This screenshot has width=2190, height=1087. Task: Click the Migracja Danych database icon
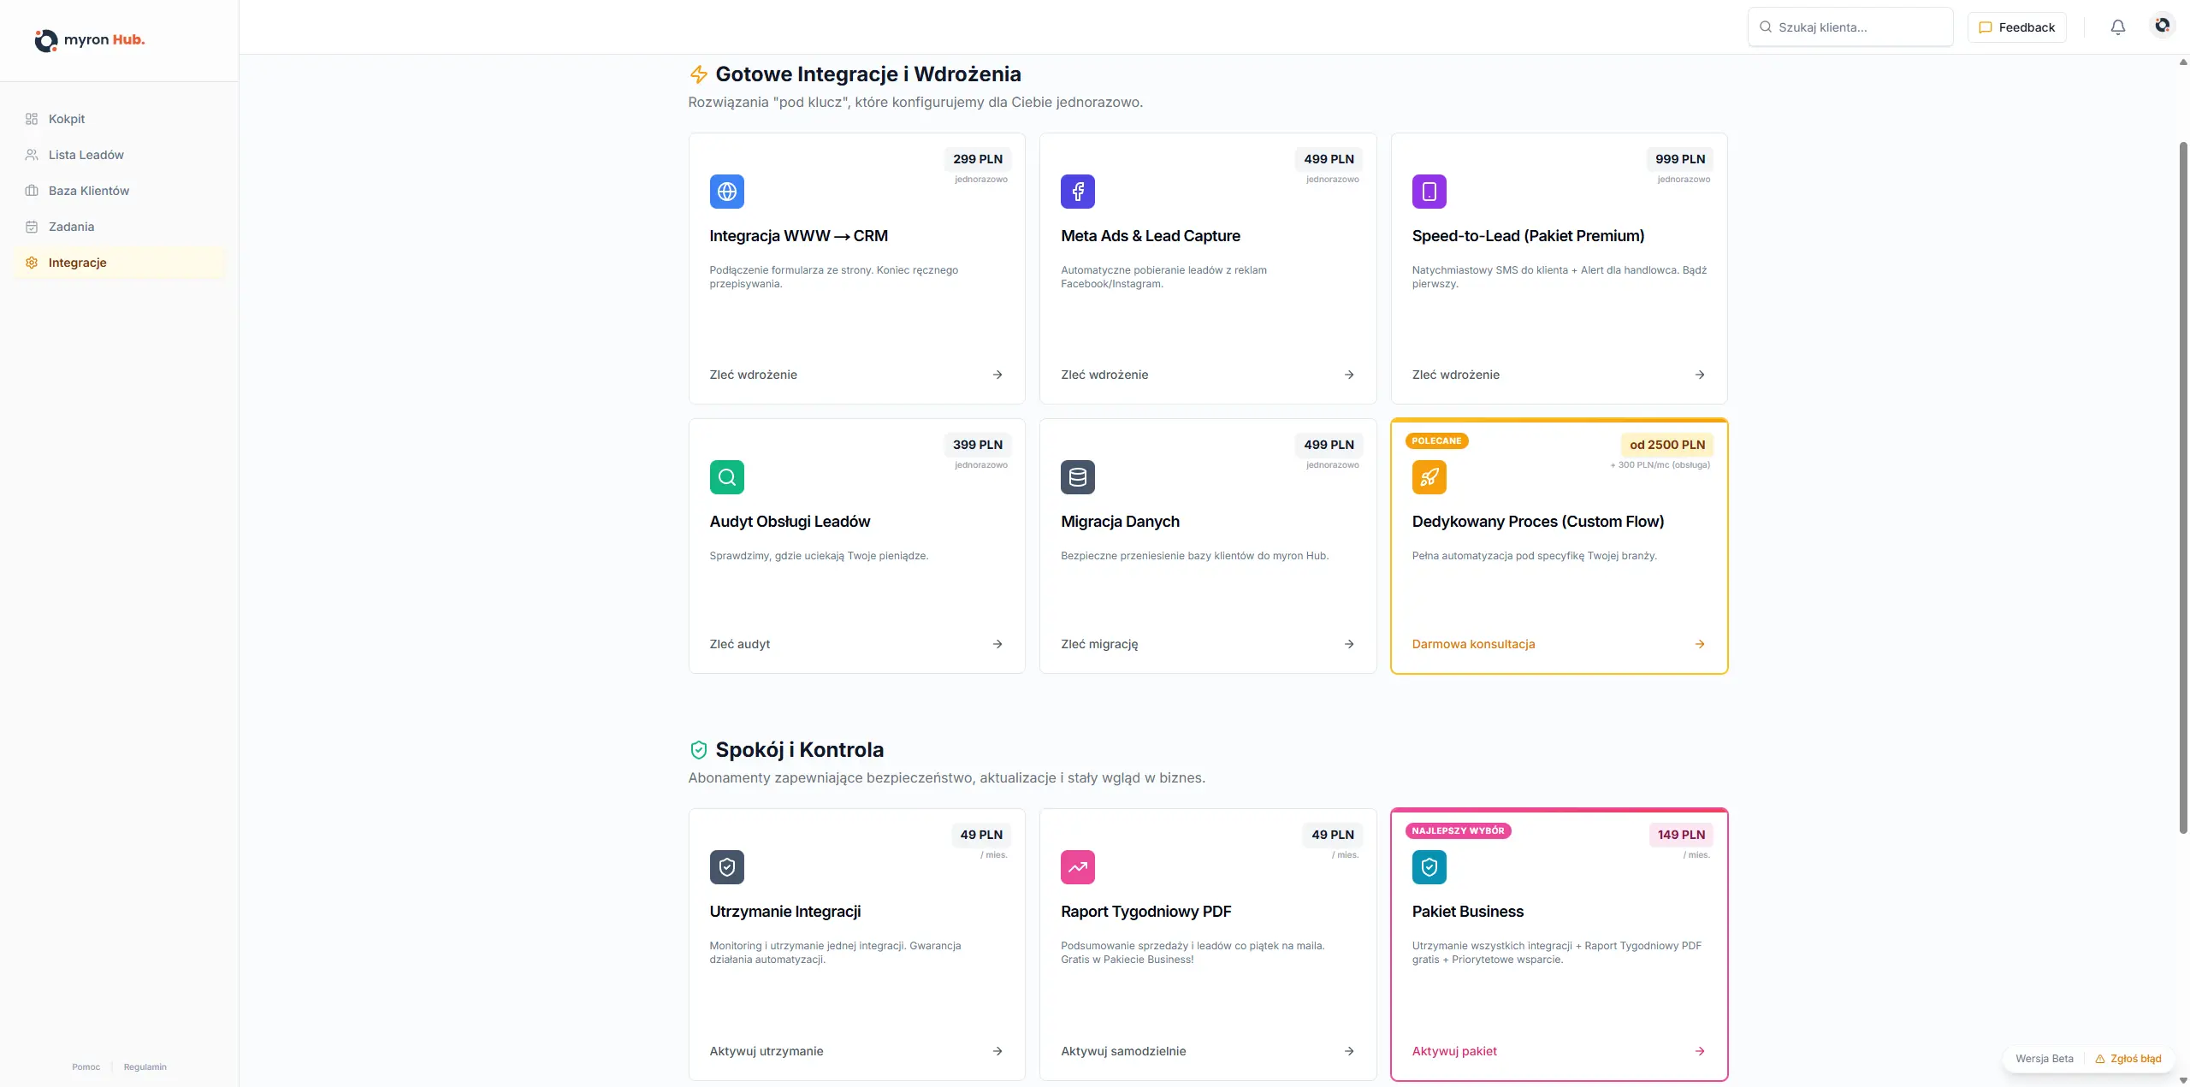tap(1077, 477)
